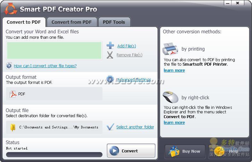Open the Convert from PDF tab

pos(72,22)
